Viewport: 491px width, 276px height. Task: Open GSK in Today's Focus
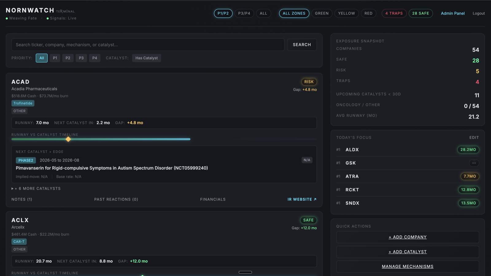pos(351,163)
